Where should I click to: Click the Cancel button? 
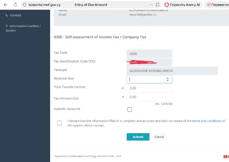click(159, 137)
